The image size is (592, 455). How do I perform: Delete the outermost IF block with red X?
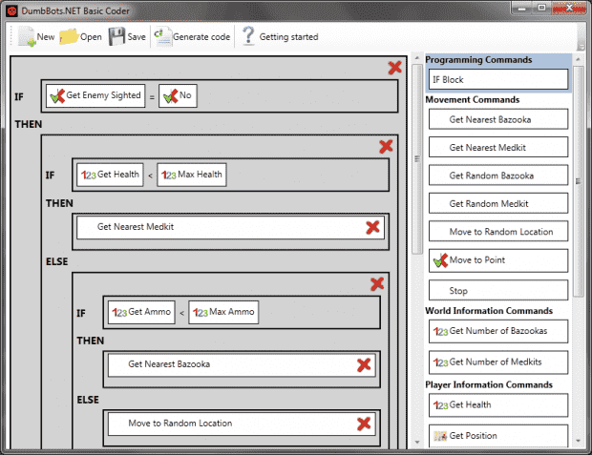(x=394, y=68)
